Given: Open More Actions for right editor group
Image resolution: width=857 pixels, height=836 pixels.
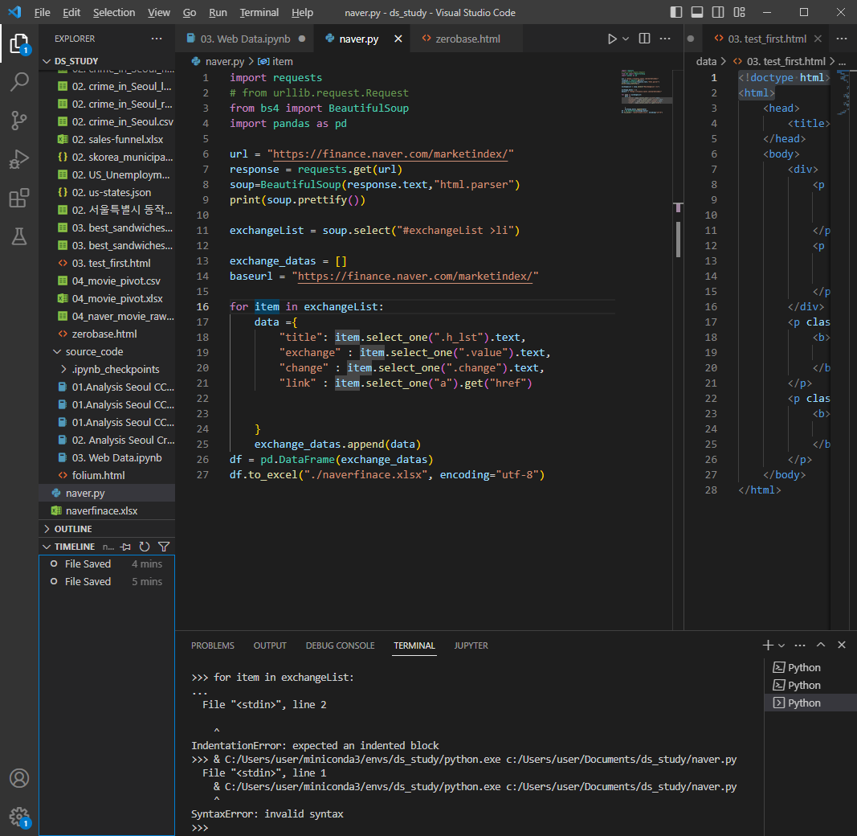Looking at the screenshot, I should tap(842, 39).
